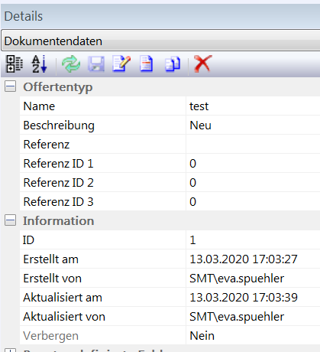Expand the collapsed section at bottom
Screen dimensions: 320x352
point(10,350)
